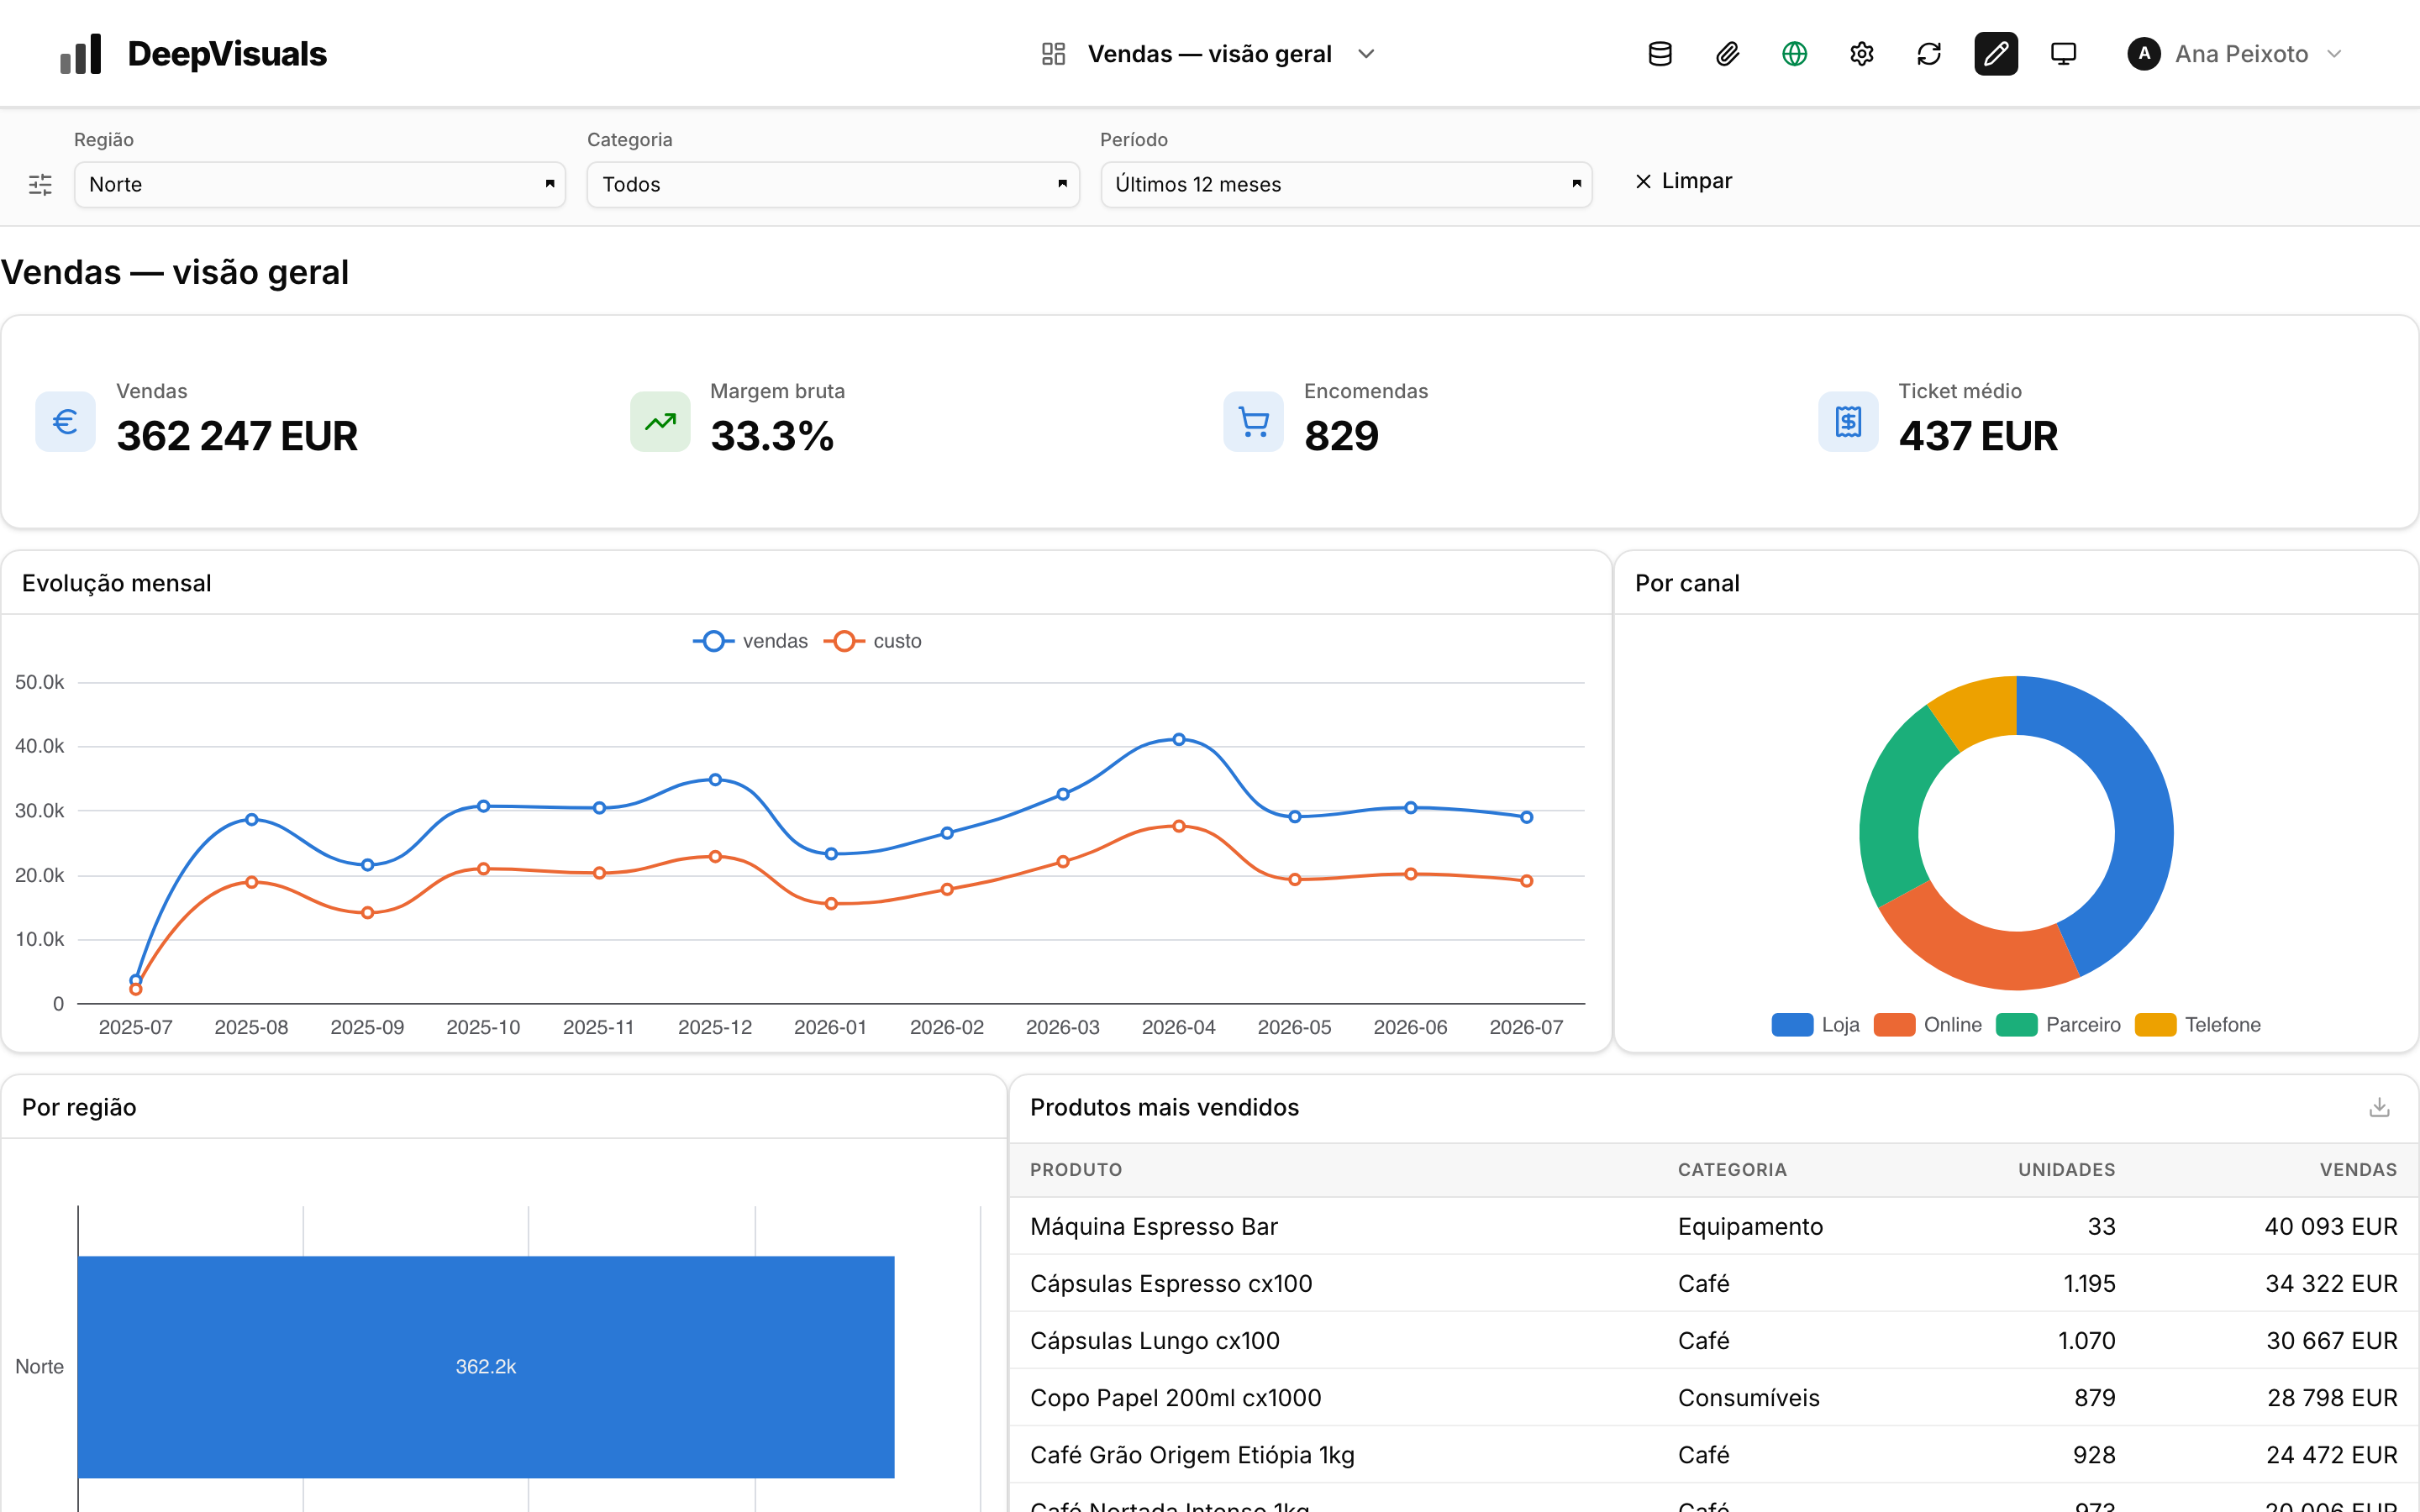Screen dimensions: 2420x1512
Task: Click the Evolução mensal panel title
Action: (117, 583)
